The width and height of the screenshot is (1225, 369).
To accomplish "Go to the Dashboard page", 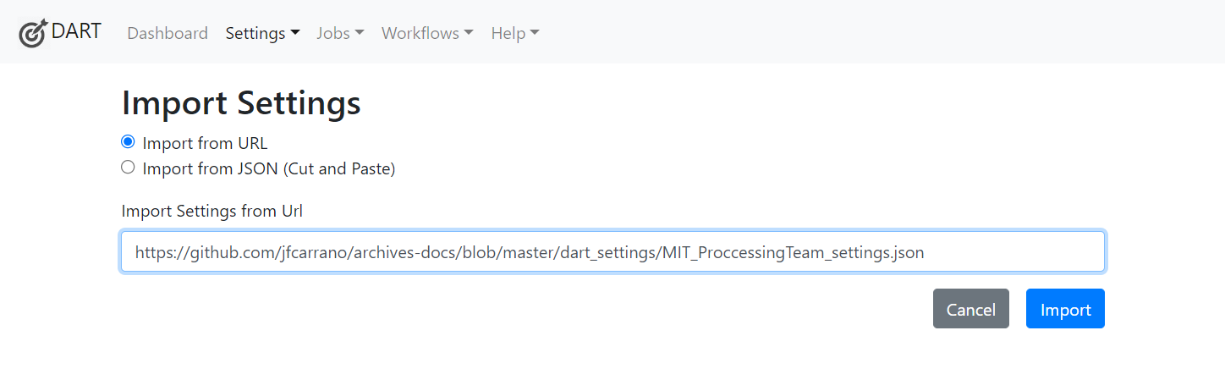I will tap(168, 33).
